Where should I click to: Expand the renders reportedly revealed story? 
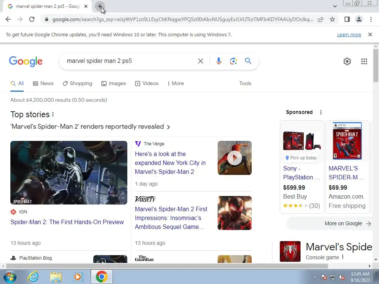90,126
